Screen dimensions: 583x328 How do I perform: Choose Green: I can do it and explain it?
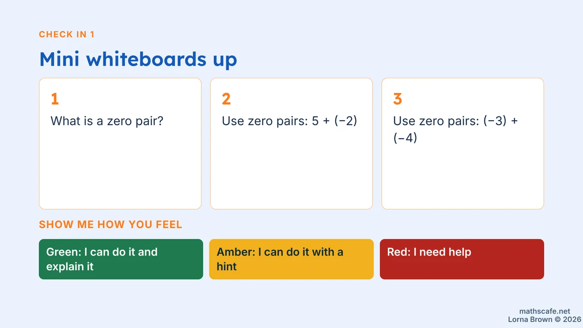121,259
